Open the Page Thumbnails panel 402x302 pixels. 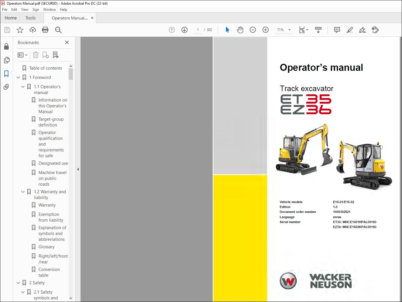(6, 60)
